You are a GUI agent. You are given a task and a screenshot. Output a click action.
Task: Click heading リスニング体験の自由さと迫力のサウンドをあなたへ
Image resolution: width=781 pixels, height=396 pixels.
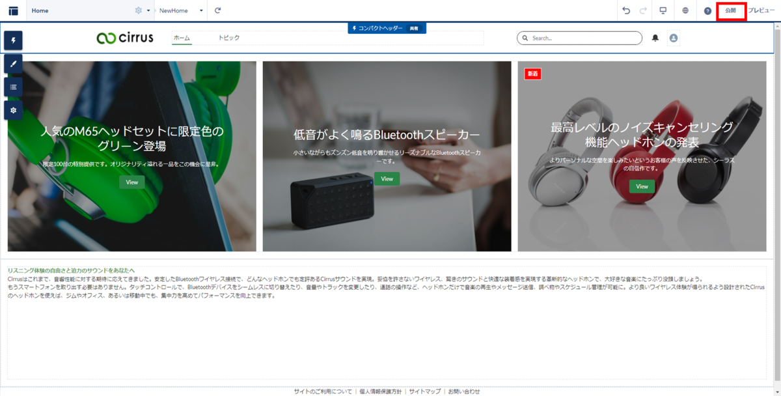pos(72,270)
